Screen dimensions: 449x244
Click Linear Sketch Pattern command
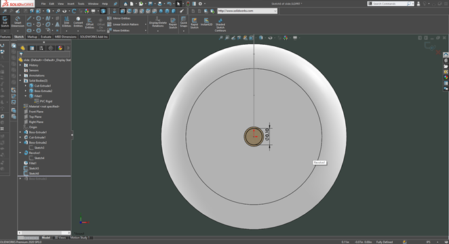(x=123, y=24)
